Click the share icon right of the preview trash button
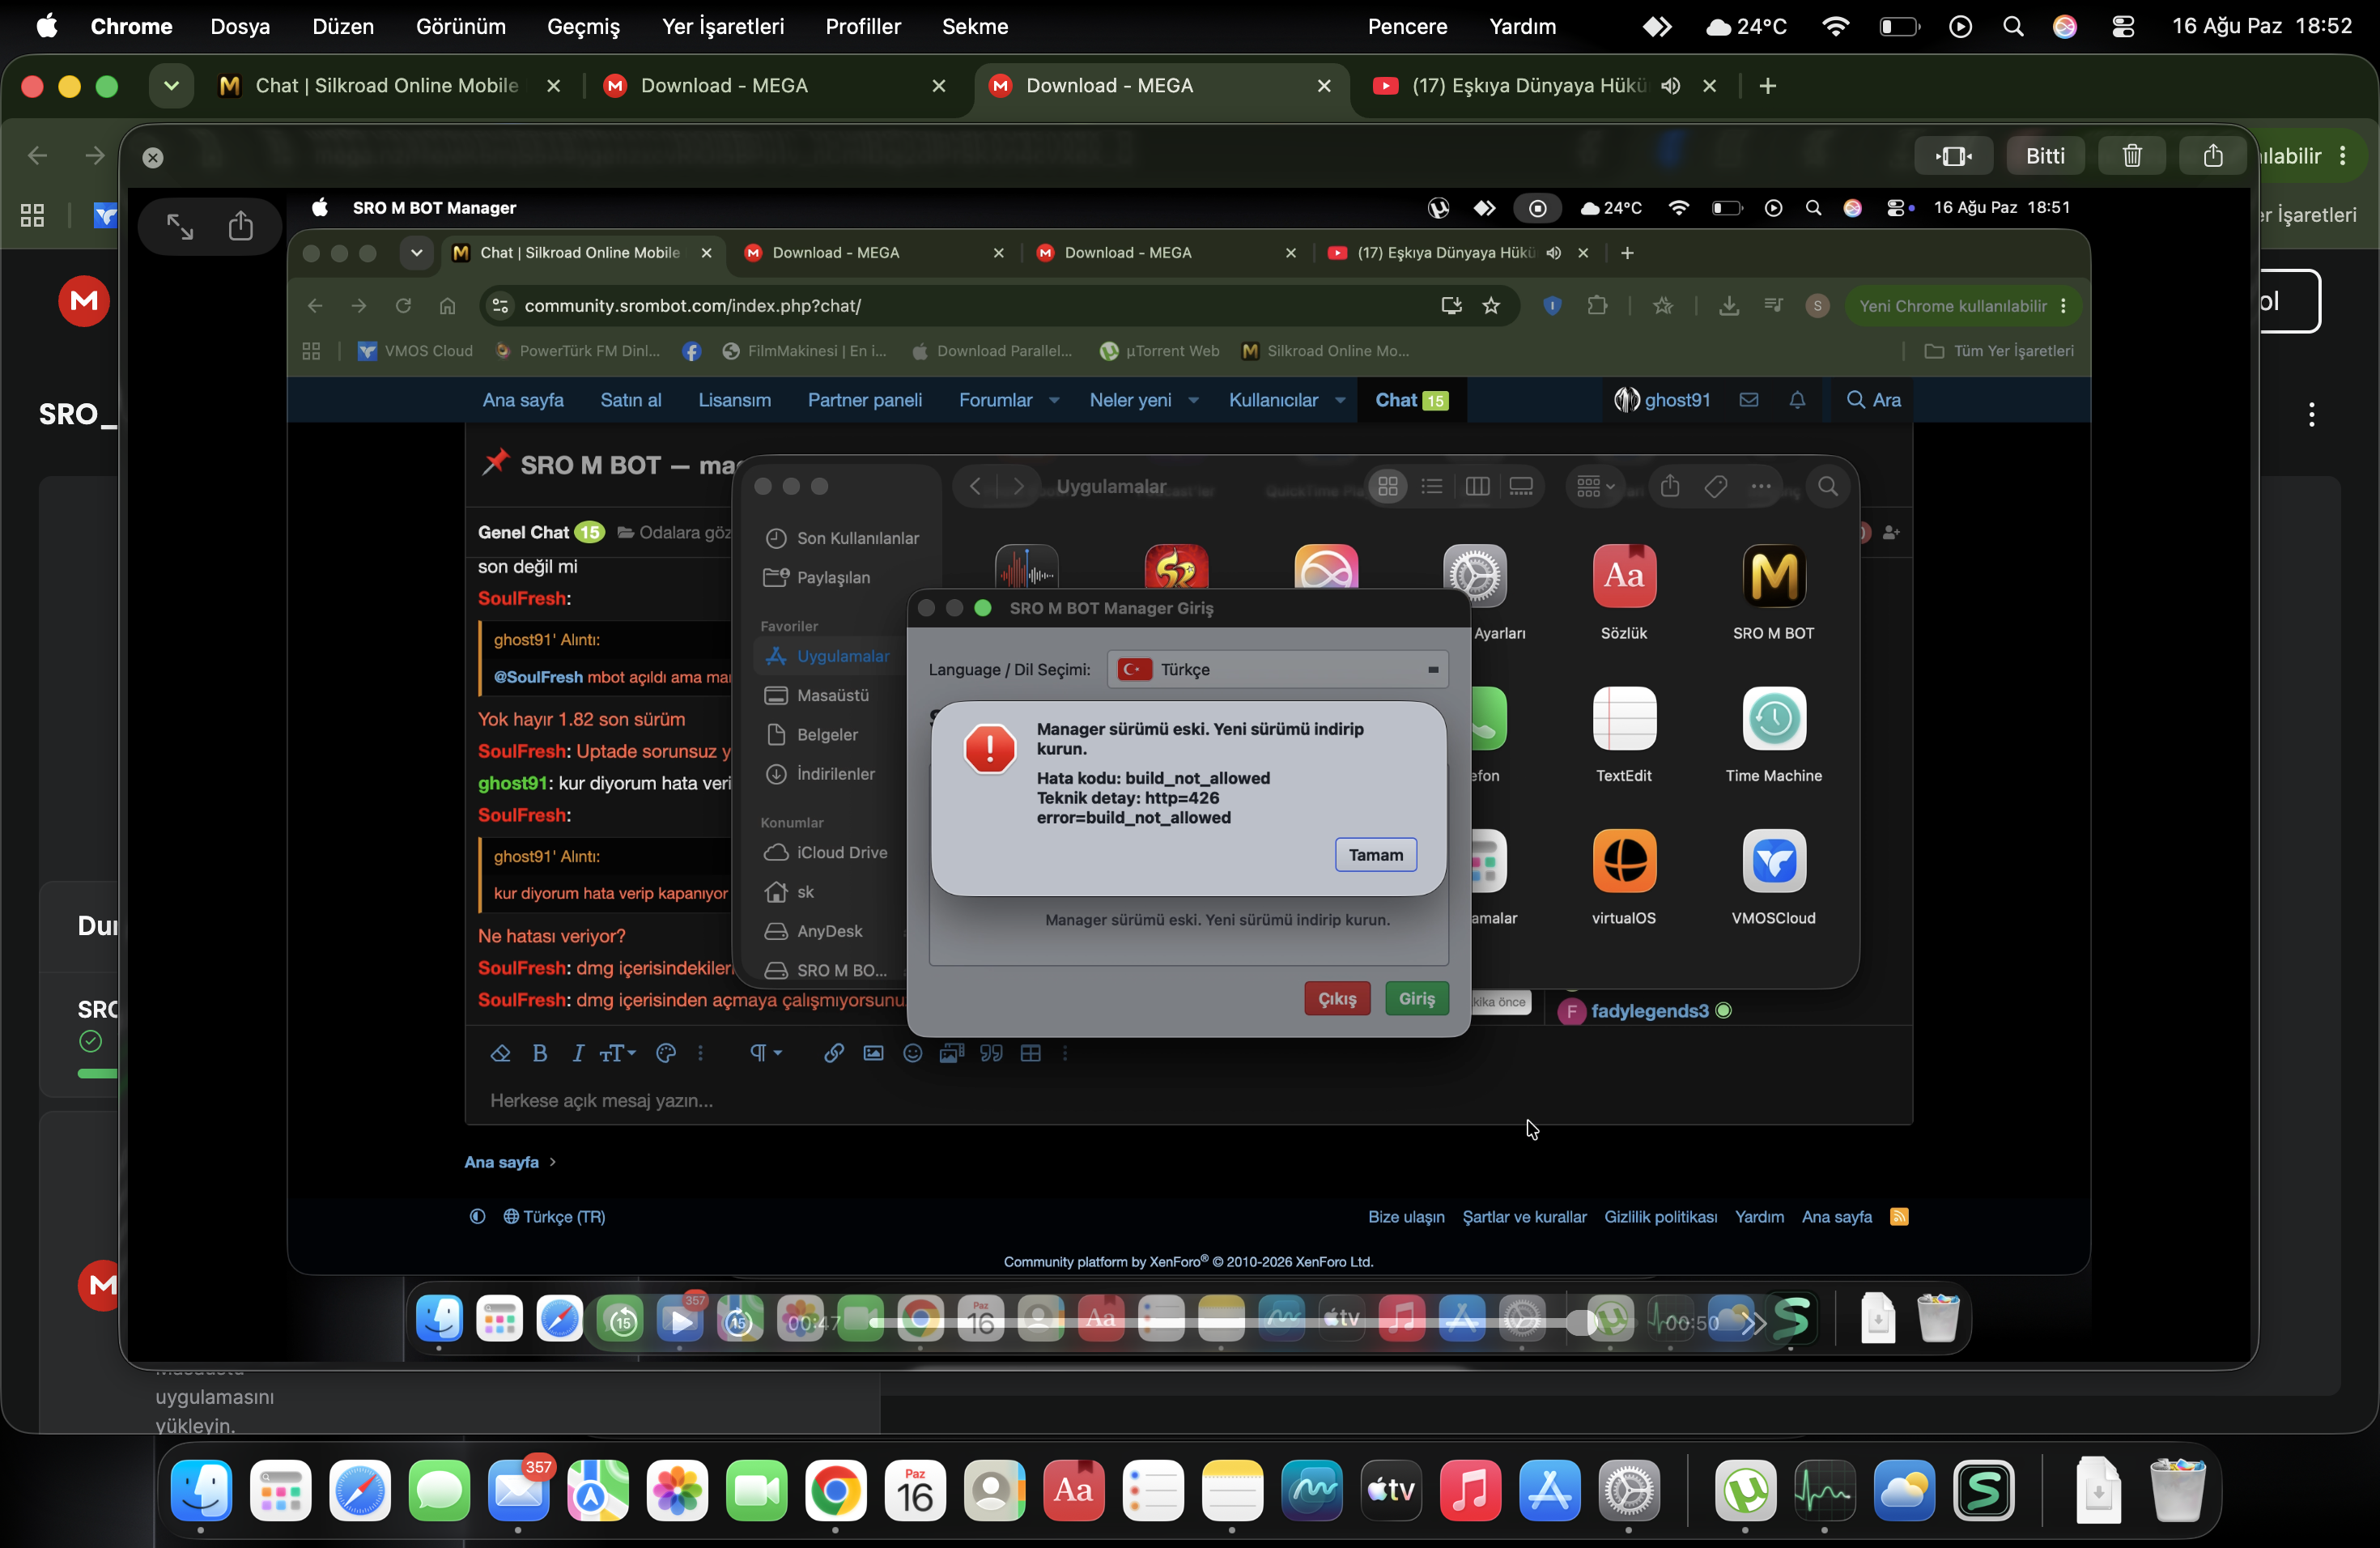Screen dimensions: 2380x1548 point(2213,156)
